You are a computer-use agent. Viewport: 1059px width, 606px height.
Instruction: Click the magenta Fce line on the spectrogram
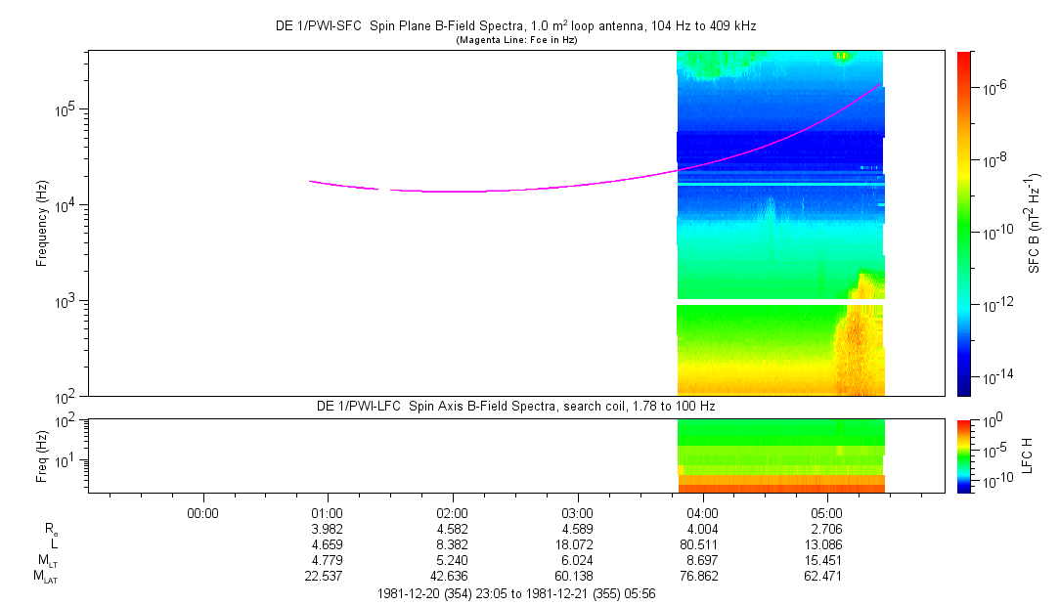tap(489, 191)
